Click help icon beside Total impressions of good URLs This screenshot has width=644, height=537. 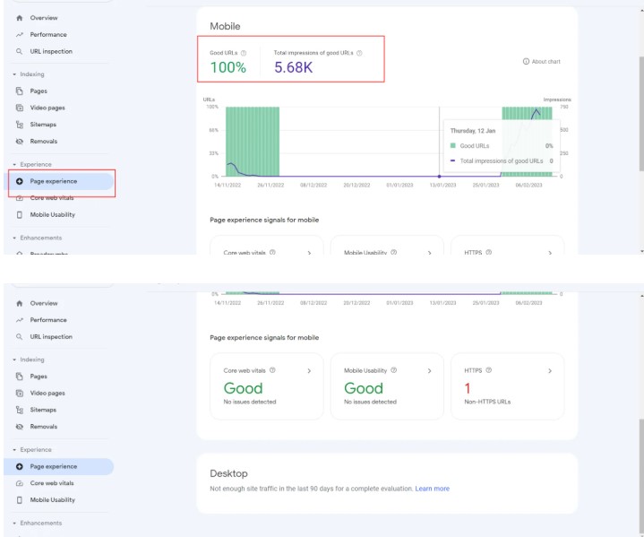(x=359, y=53)
